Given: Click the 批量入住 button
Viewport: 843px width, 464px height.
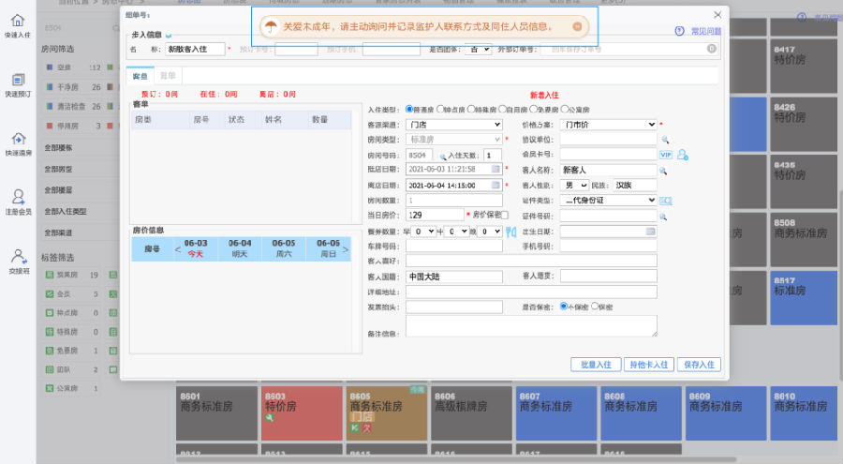Looking at the screenshot, I should pos(596,365).
